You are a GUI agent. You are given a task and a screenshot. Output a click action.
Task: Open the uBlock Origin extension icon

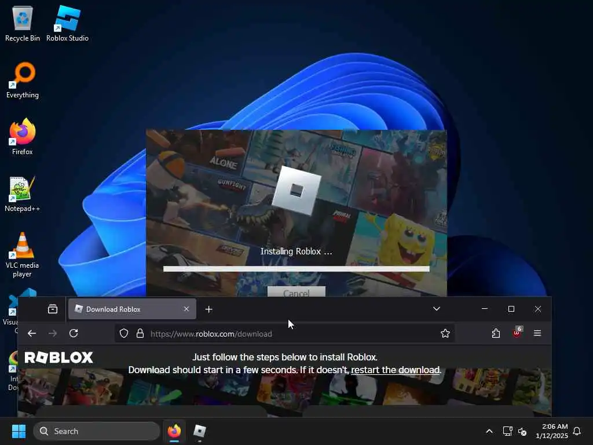coord(517,333)
